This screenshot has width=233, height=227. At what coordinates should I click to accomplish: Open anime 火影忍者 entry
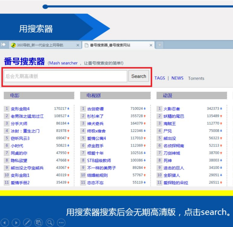point(172,109)
